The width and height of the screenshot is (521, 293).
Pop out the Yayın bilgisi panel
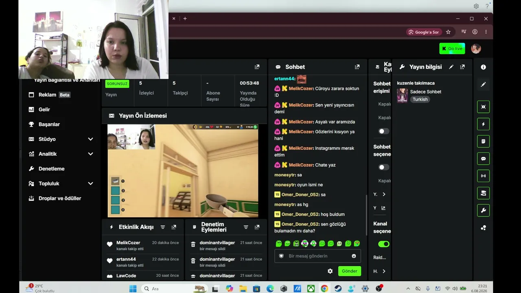pos(462,67)
